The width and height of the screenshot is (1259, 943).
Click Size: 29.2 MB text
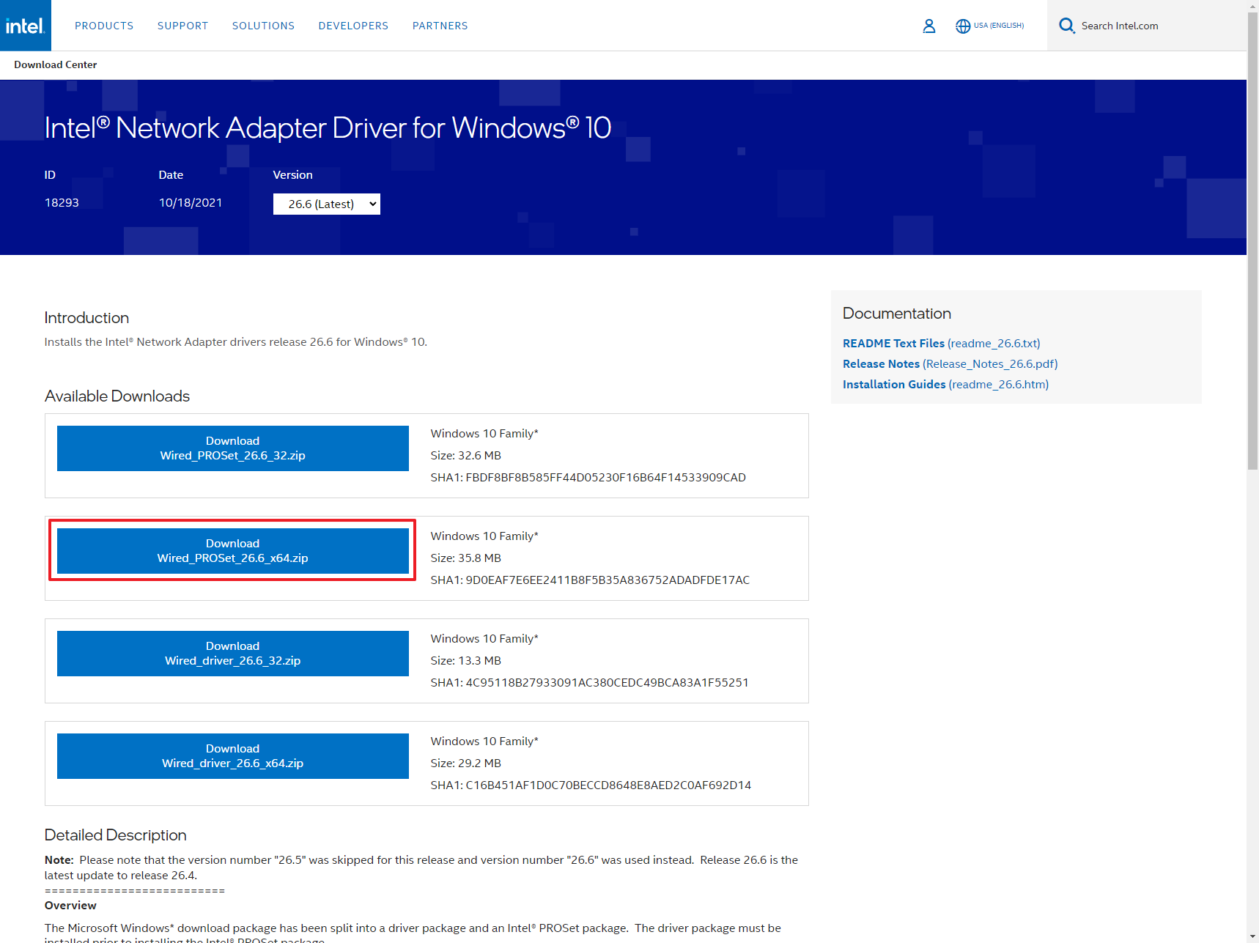point(466,763)
